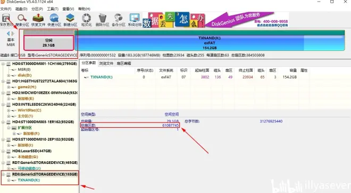This screenshot has width=351, height=193.
Task: Select HD4:ST1000DM003-1ER162(932GB) disk
Action: [x=43, y=122]
